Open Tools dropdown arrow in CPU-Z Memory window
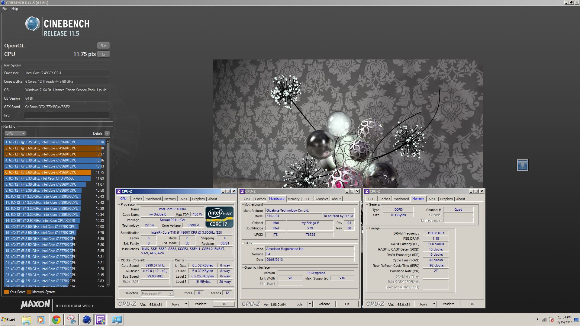This screenshot has width=580, height=326. point(434,304)
